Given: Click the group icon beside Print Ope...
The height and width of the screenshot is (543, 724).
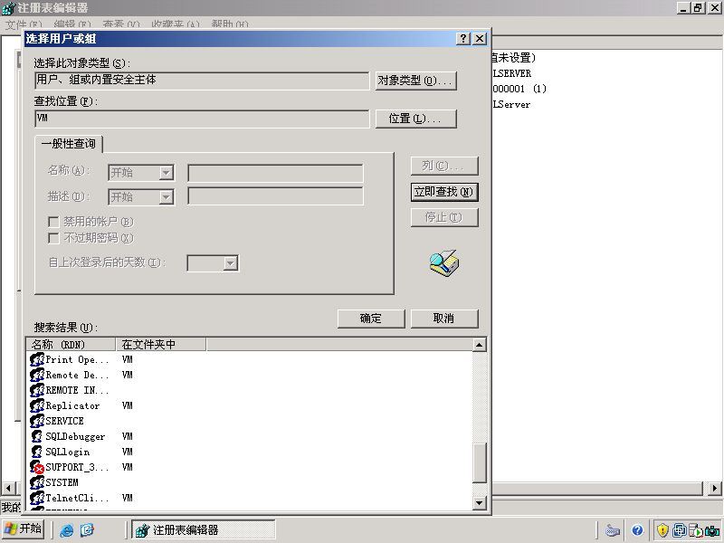Looking at the screenshot, I should click(37, 359).
